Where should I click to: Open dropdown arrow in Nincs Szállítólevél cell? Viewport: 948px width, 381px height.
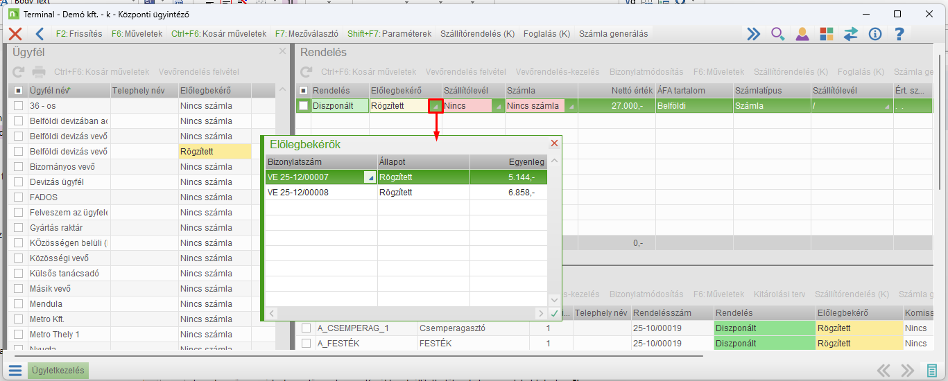498,107
